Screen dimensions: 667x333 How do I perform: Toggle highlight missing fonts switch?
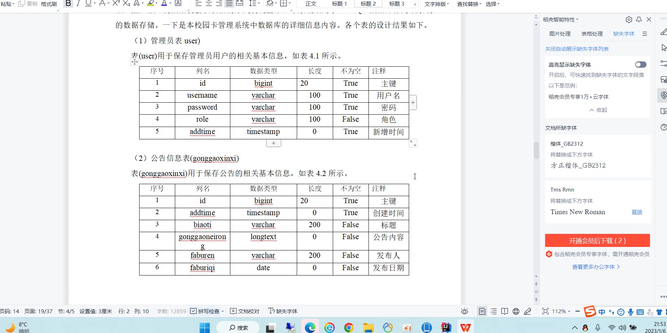click(641, 65)
